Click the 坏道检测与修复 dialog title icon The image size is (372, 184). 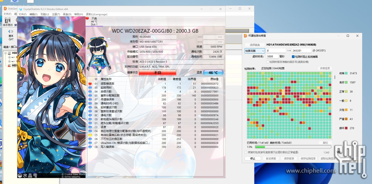[246, 36]
